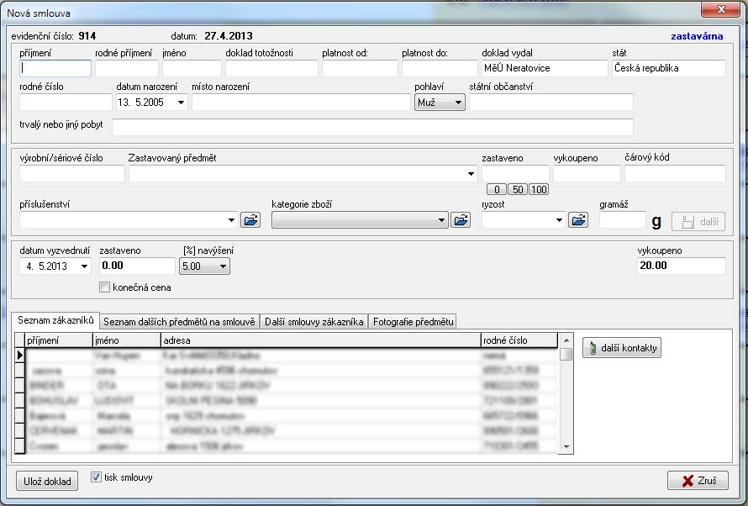This screenshot has height=506, width=748.
Task: Open folder icon next to ryzost
Action: (x=577, y=220)
